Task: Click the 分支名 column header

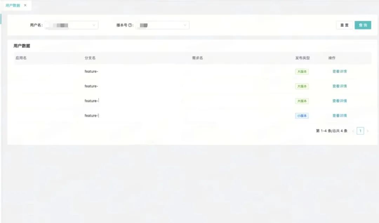Action: 90,58
